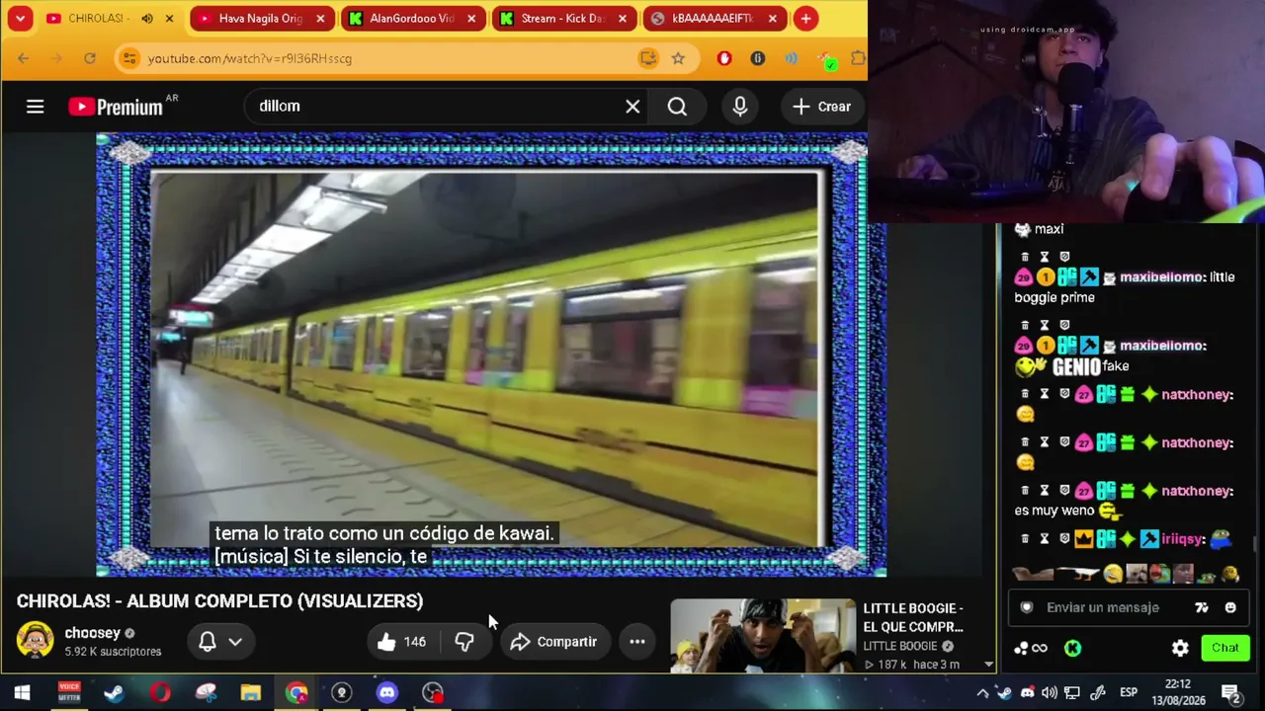Open maxibeliomo's profile from 'little boggie prime' message

click(1162, 277)
